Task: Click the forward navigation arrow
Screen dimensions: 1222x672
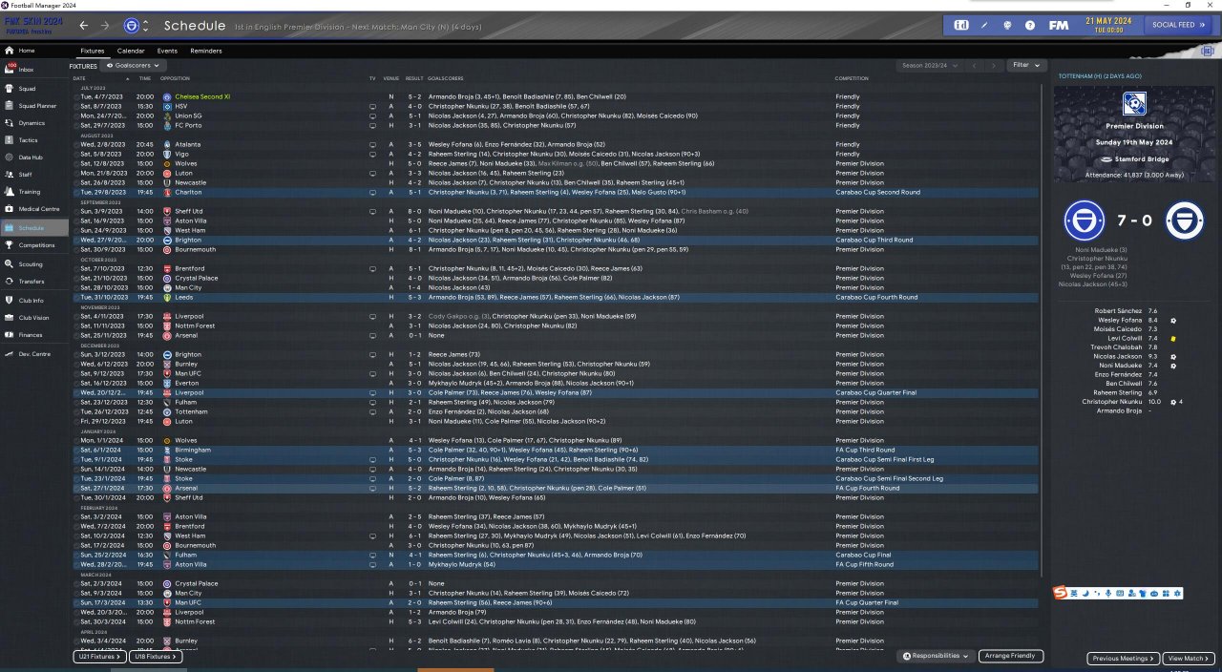Action: click(x=105, y=25)
